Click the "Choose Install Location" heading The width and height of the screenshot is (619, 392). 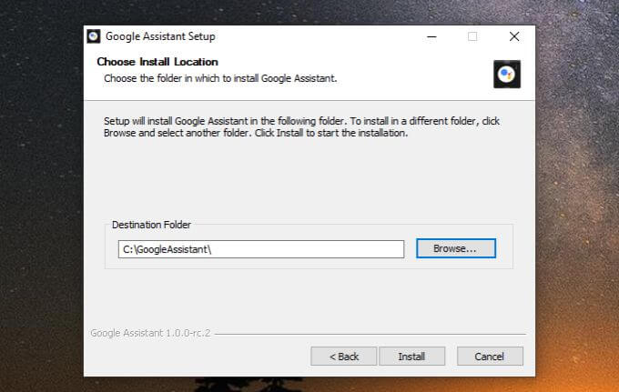click(x=157, y=62)
